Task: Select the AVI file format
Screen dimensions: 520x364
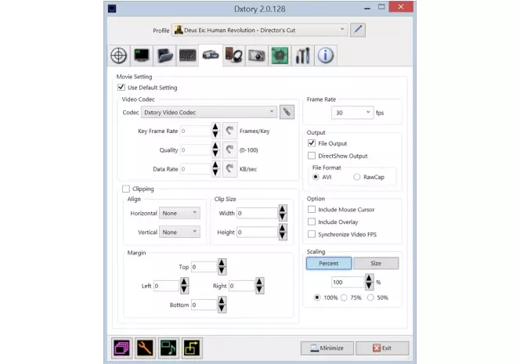Action: (x=316, y=177)
